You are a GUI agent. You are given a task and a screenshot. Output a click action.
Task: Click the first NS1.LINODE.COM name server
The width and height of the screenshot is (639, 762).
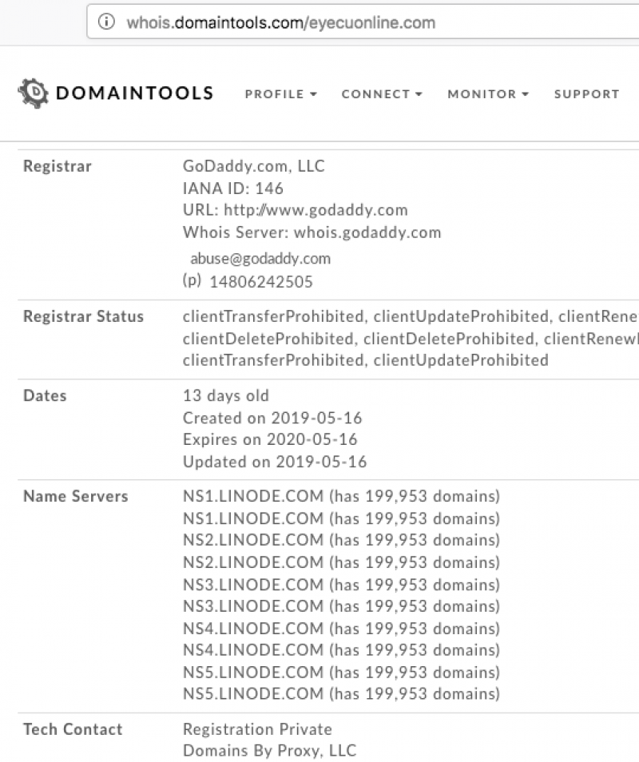click(x=254, y=497)
